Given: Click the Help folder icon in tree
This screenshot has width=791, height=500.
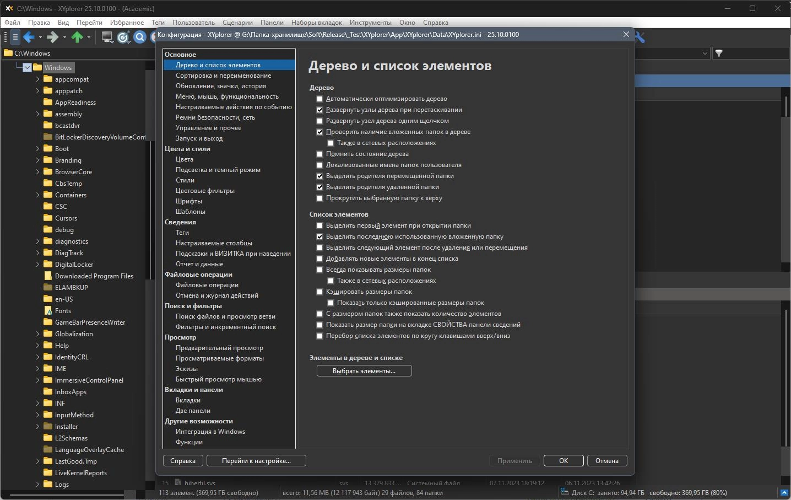Looking at the screenshot, I should [x=48, y=345].
